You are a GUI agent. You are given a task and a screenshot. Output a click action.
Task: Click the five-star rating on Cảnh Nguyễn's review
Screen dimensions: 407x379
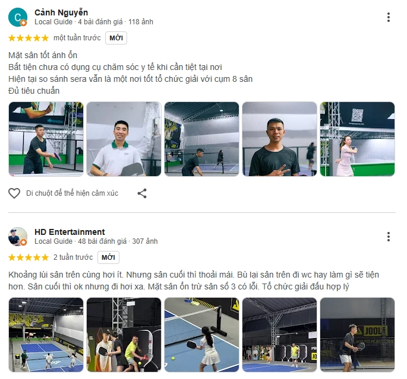coord(29,38)
